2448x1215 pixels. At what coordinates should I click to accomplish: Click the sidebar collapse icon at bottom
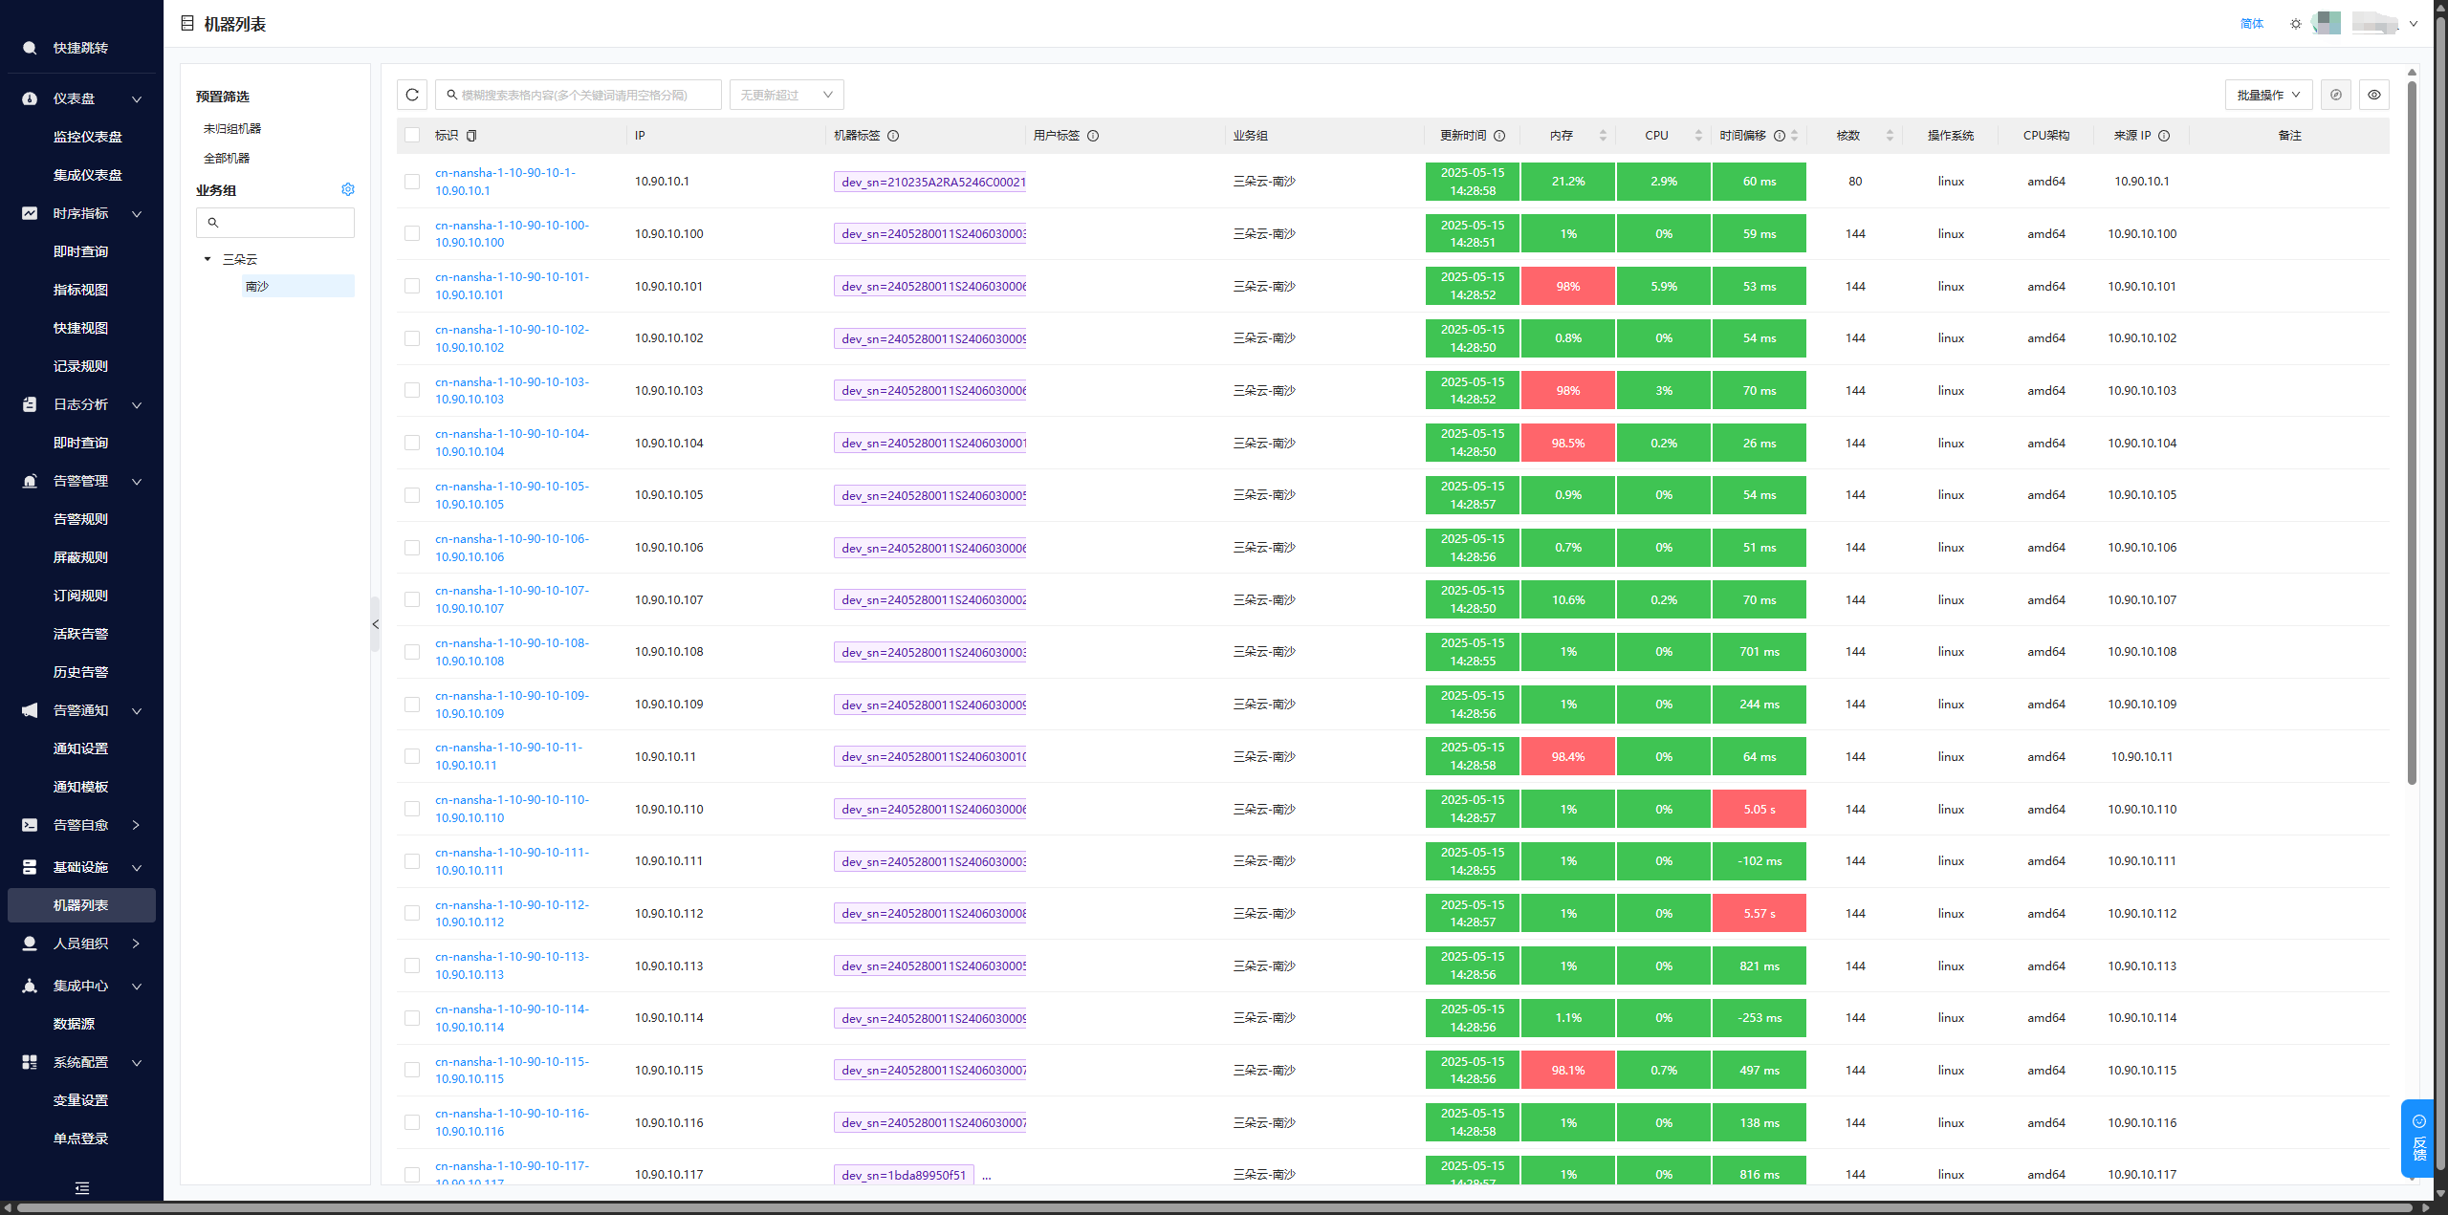click(82, 1188)
